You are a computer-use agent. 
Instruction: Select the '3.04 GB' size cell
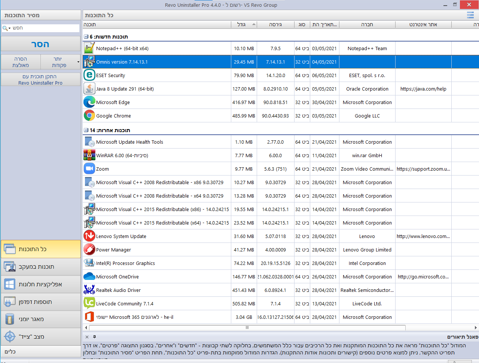coord(244,317)
